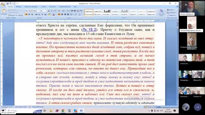Image resolution: width=205 pixels, height=115 pixels.
Task: Switch to the Вставка ribbon tab
Action: pos(19,6)
